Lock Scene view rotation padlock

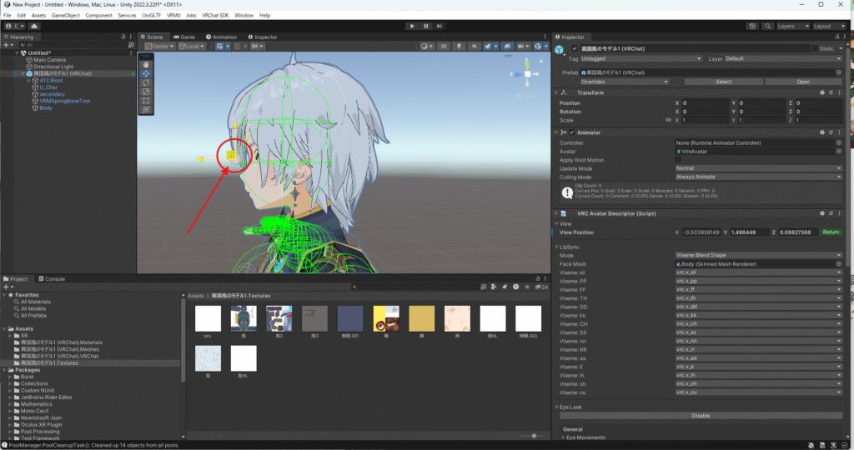click(540, 61)
